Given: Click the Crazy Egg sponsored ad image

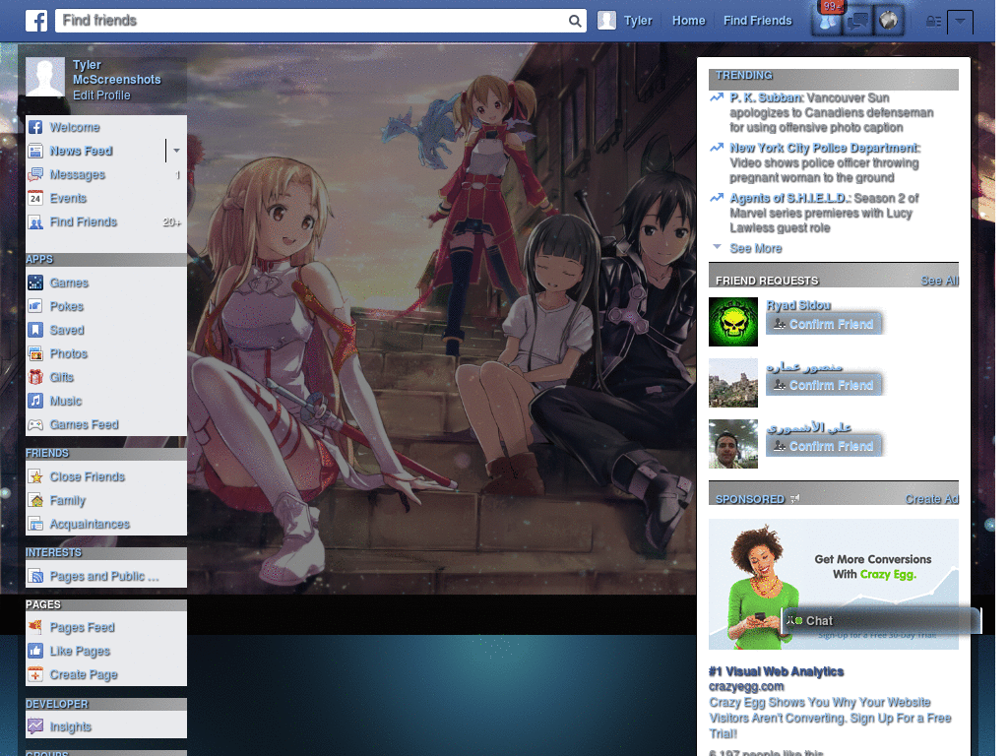Looking at the screenshot, I should pyautogui.click(x=834, y=585).
